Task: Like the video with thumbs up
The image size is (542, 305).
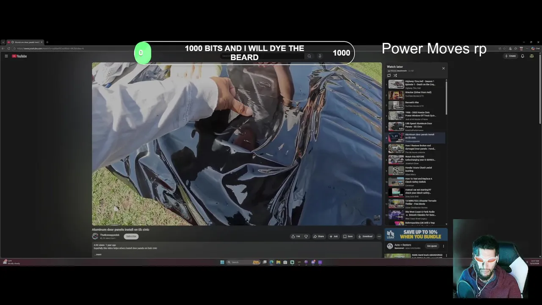Action: [x=296, y=236]
